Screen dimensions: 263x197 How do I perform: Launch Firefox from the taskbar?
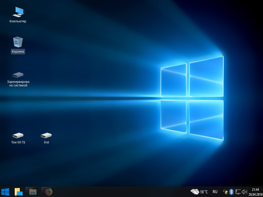49,192
